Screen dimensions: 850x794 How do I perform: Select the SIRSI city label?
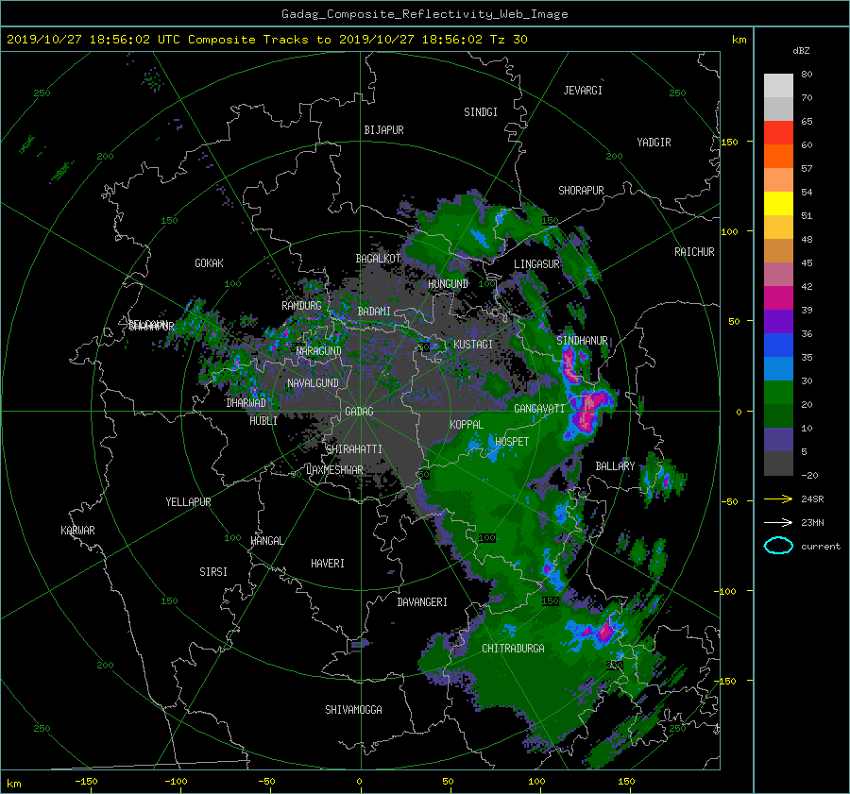click(213, 572)
